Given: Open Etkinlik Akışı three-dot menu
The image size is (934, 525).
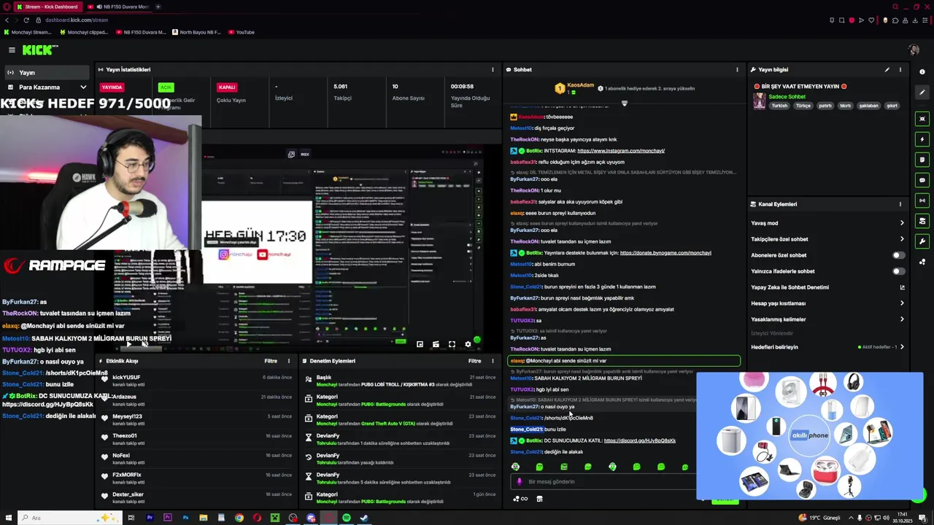Looking at the screenshot, I should click(289, 361).
